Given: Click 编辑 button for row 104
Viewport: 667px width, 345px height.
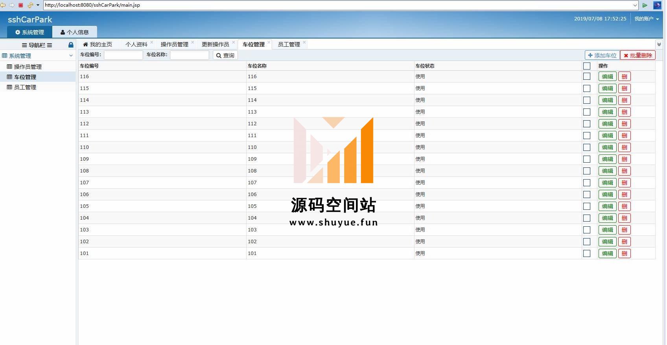Looking at the screenshot, I should (607, 218).
